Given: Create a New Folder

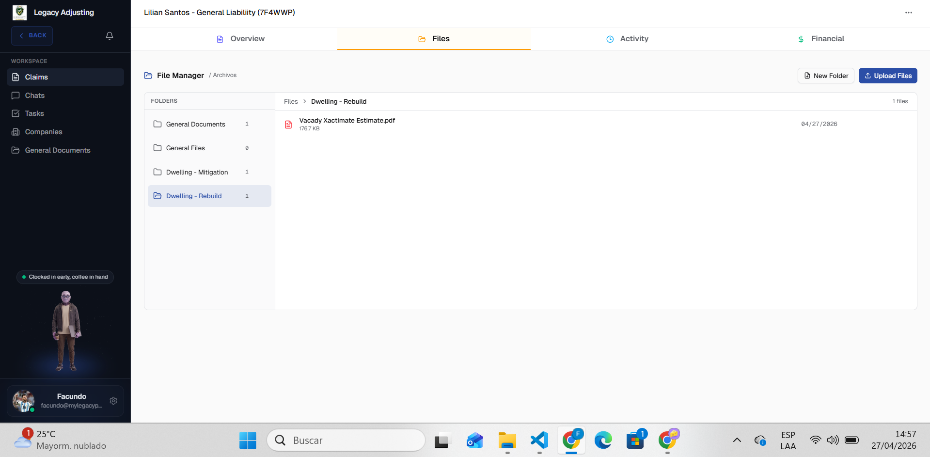Looking at the screenshot, I should tap(826, 76).
